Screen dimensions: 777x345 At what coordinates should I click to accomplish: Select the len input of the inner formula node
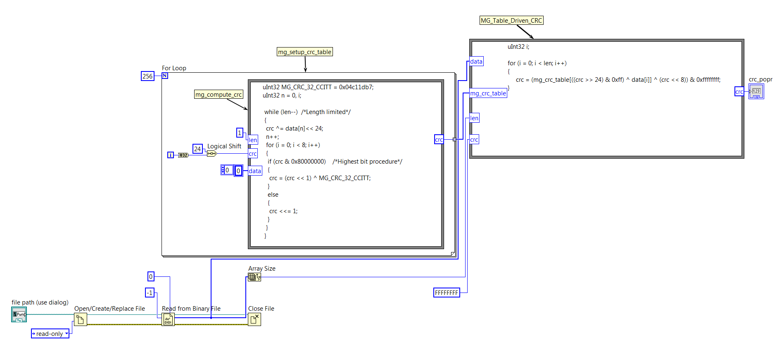pos(253,140)
